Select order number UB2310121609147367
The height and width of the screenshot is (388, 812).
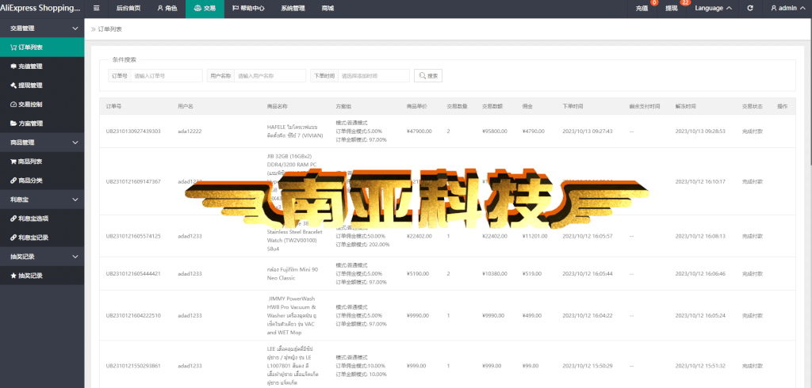(x=133, y=181)
